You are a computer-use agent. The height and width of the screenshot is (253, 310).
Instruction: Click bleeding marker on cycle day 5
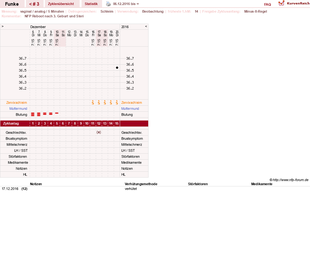click(57, 113)
